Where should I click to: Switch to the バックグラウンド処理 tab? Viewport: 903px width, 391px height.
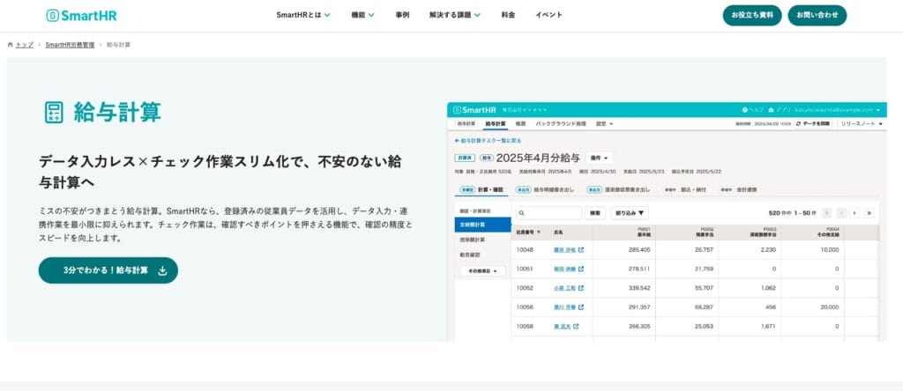(x=560, y=123)
